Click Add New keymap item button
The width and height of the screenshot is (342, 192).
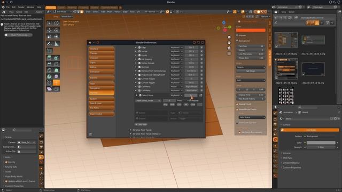click(141, 124)
